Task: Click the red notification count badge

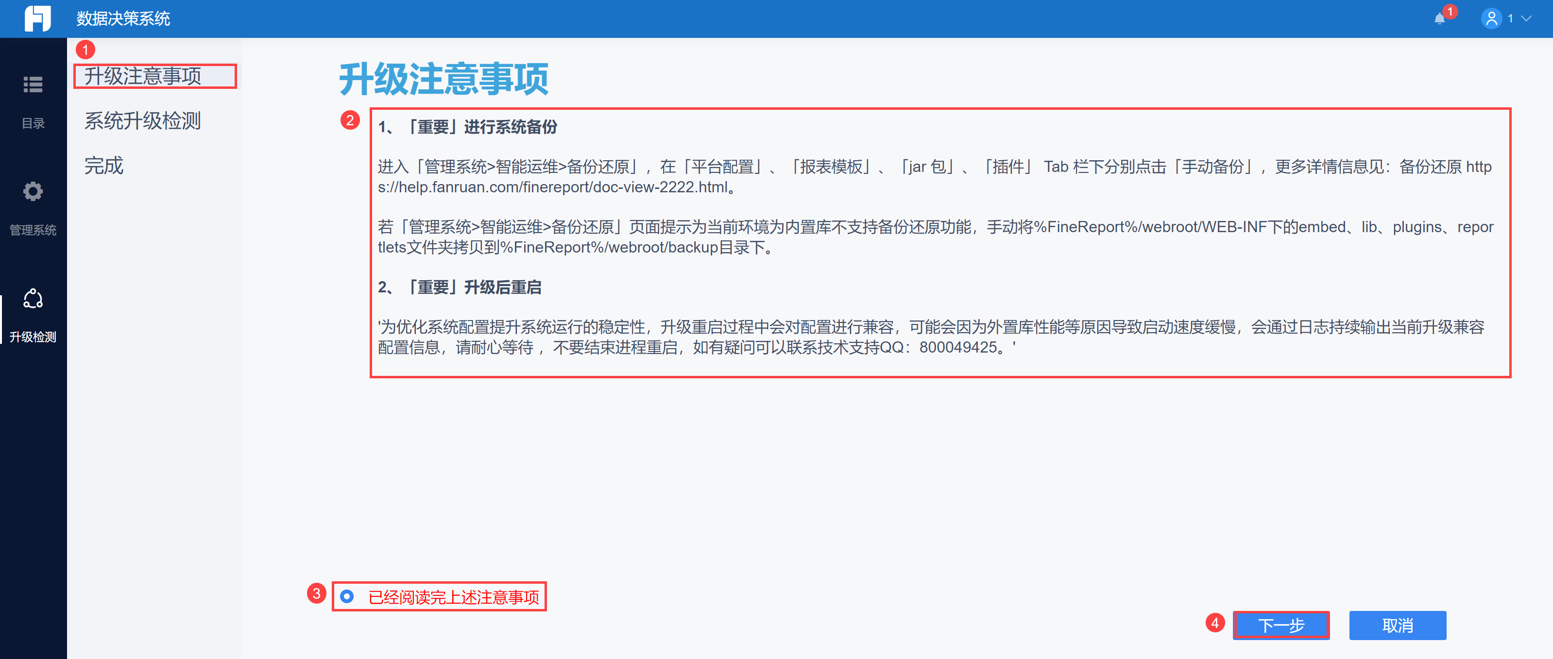Action: [x=1450, y=12]
